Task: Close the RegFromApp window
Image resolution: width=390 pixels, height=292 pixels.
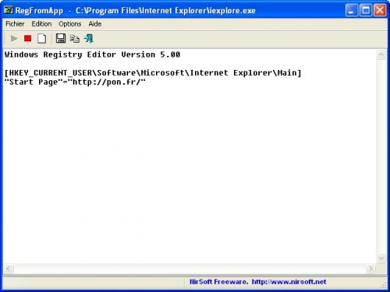Action: click(380, 10)
